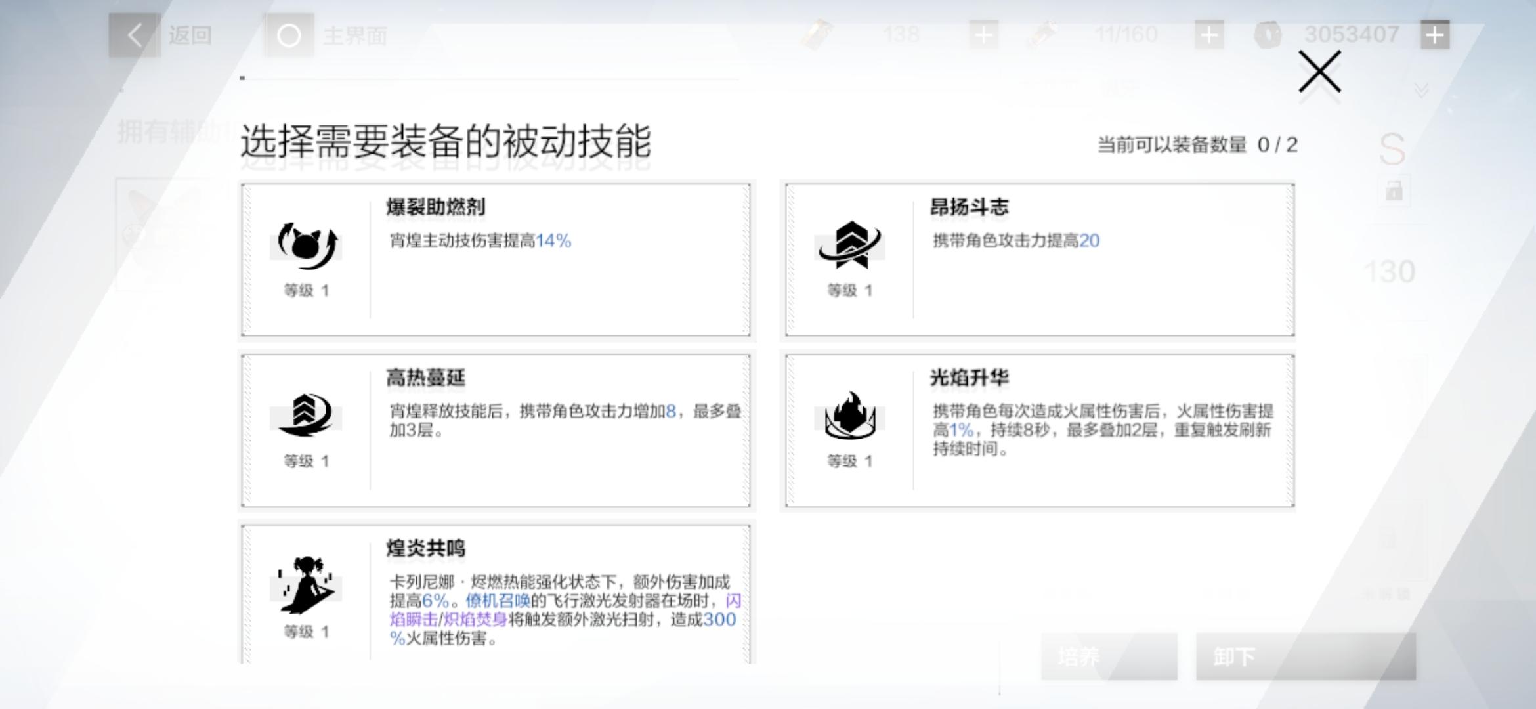This screenshot has width=1536, height=709.
Task: Add more of the 11/160 stamina resource
Action: click(1209, 35)
